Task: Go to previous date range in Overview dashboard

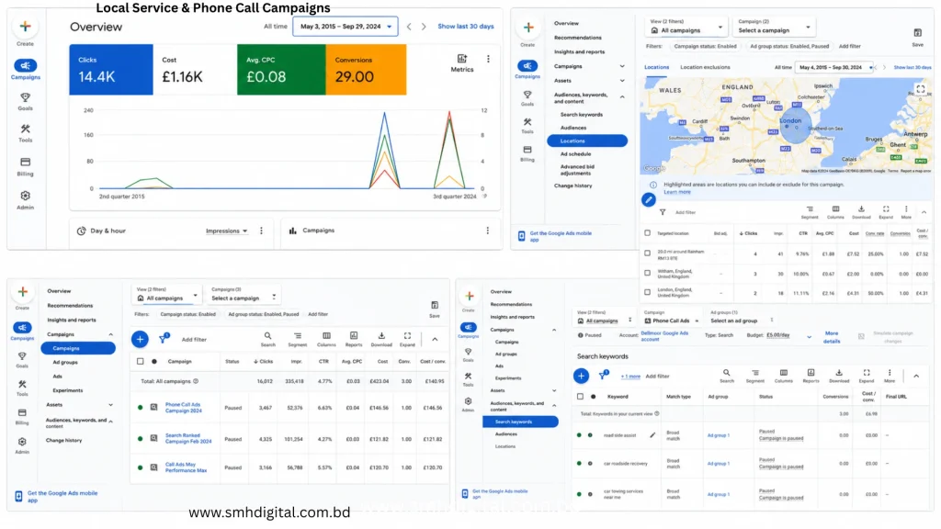Action: coord(409,27)
